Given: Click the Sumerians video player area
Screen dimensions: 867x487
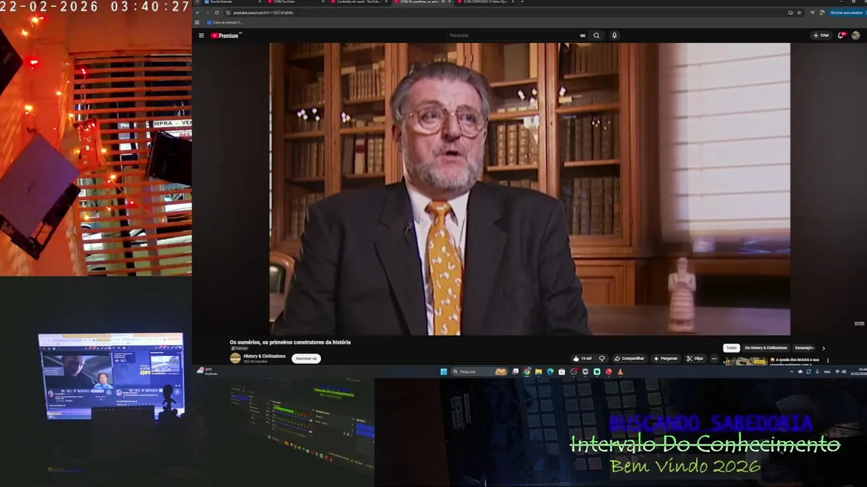Looking at the screenshot, I should pos(530,189).
